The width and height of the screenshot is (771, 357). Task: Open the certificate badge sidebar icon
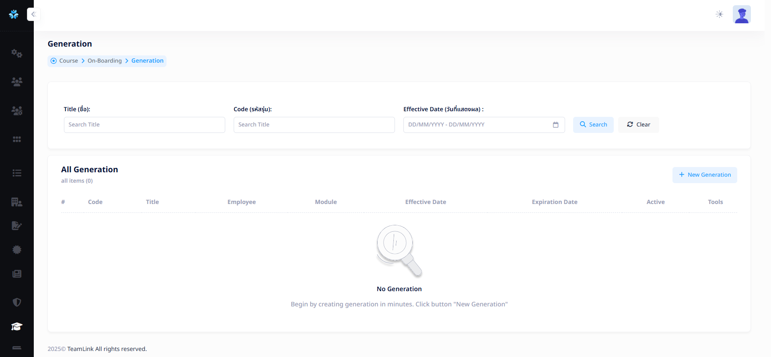17,250
